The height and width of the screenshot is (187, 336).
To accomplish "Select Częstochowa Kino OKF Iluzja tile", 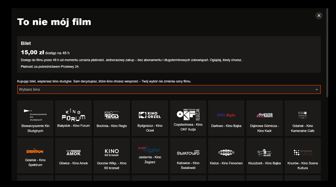I will pos(188,118).
